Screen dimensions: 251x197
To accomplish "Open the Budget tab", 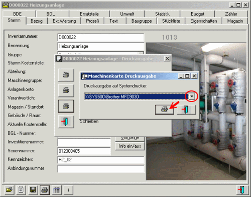I will pyautogui.click(x=197, y=14).
